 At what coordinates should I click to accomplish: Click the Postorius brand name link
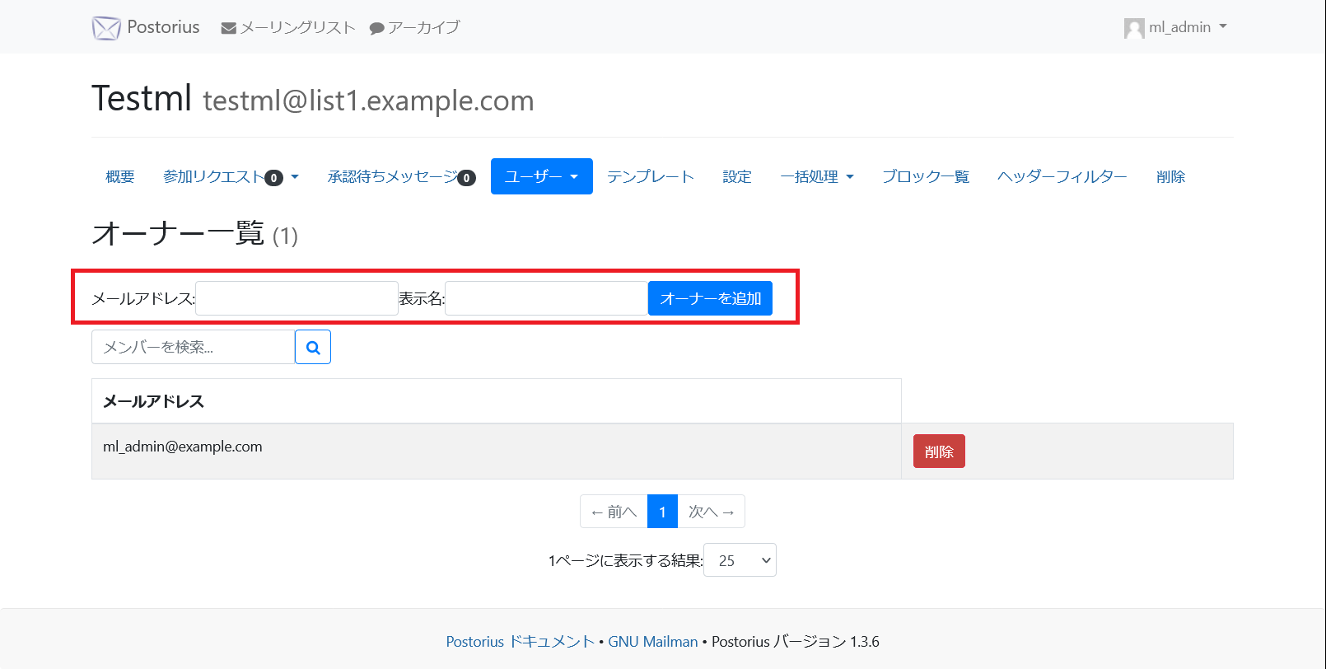click(x=163, y=27)
